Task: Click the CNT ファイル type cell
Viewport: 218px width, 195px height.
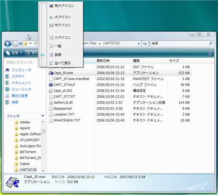Action: [x=143, y=67]
